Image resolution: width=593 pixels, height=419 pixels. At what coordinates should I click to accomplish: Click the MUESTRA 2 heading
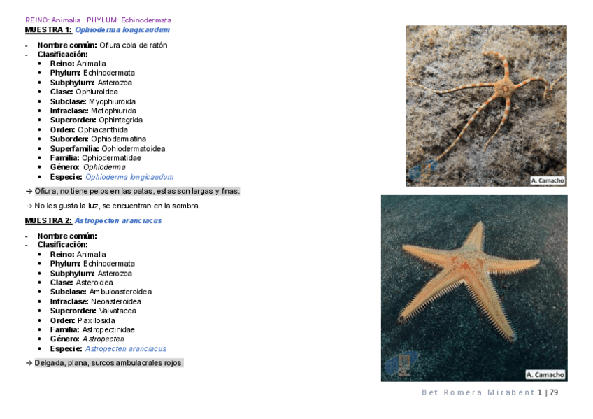click(48, 220)
